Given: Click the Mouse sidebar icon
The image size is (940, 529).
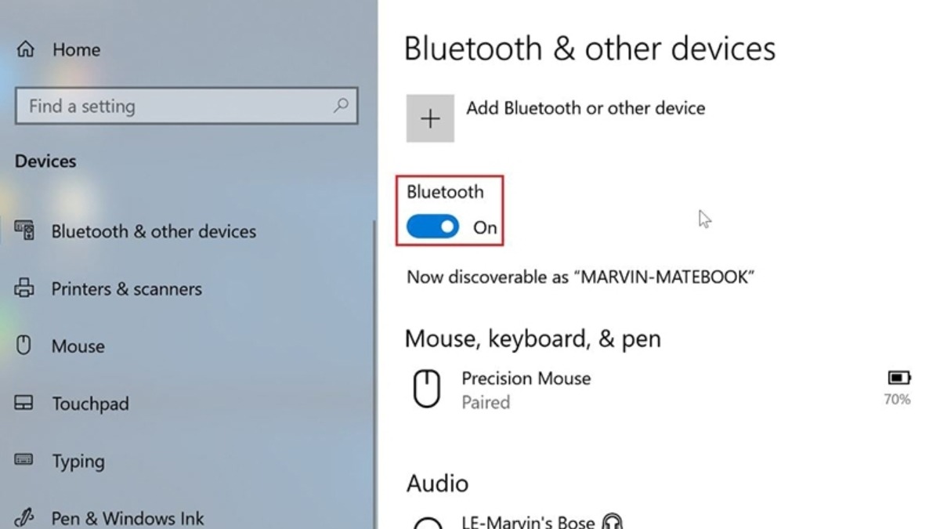Looking at the screenshot, I should click(x=23, y=346).
